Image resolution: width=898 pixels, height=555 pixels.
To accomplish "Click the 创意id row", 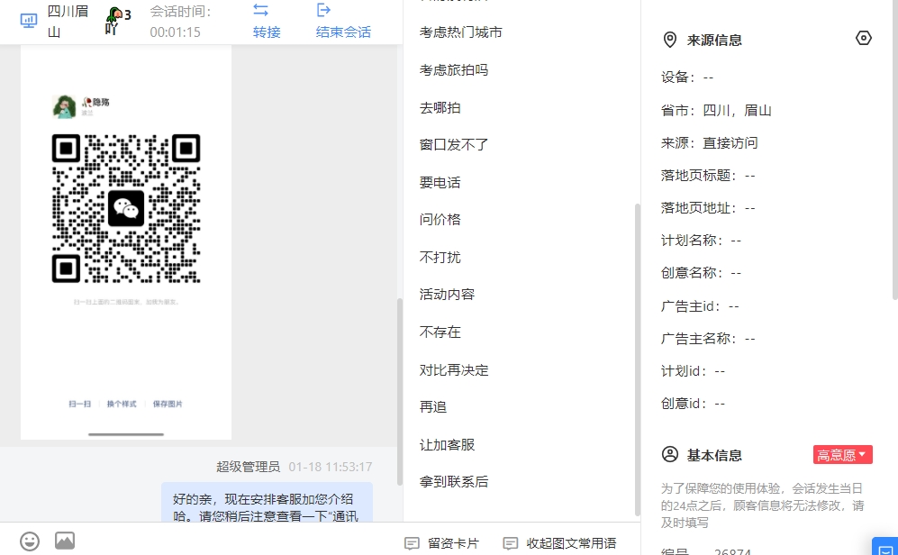I will 693,404.
